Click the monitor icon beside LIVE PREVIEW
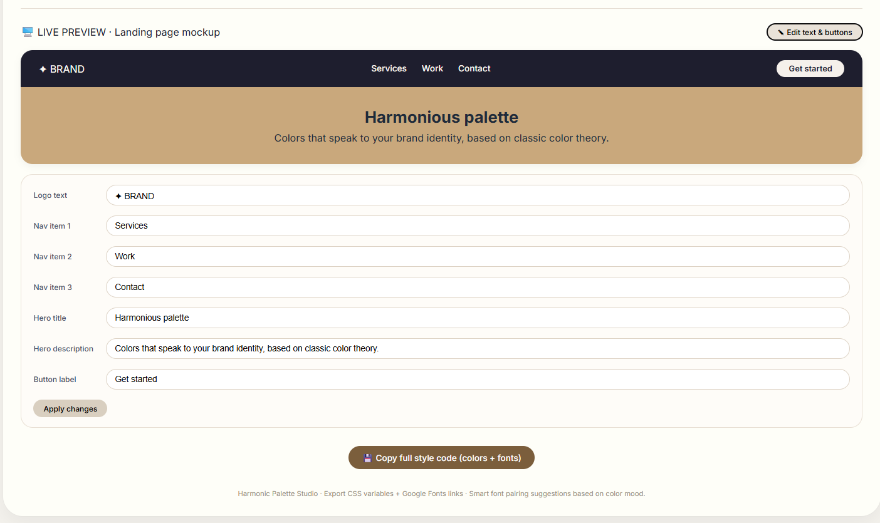Image resolution: width=880 pixels, height=523 pixels. 28,32
